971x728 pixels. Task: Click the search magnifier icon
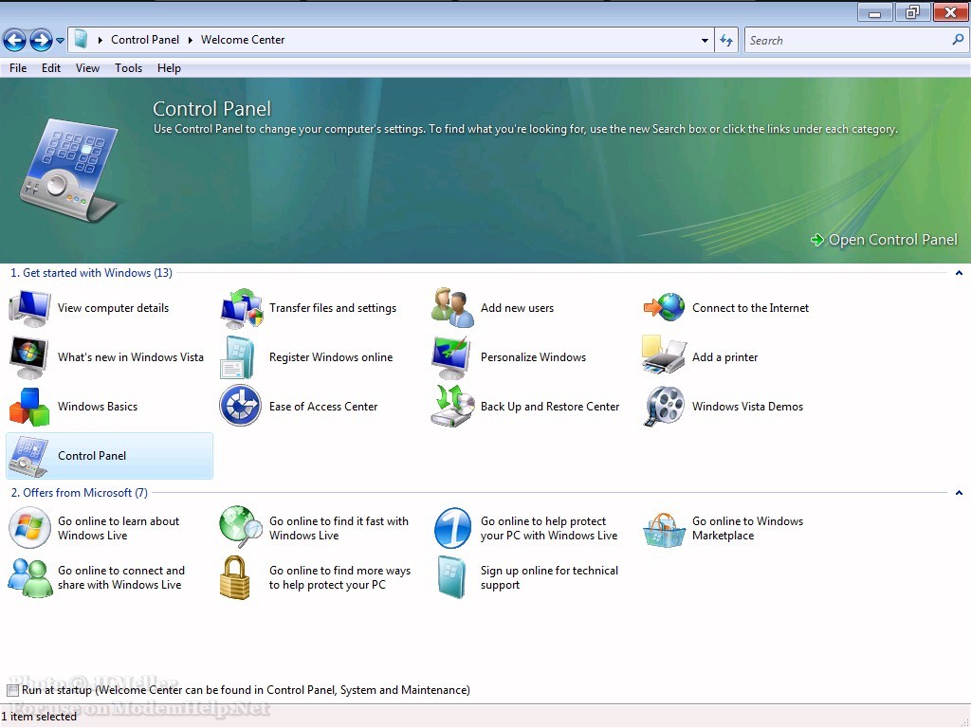(958, 40)
